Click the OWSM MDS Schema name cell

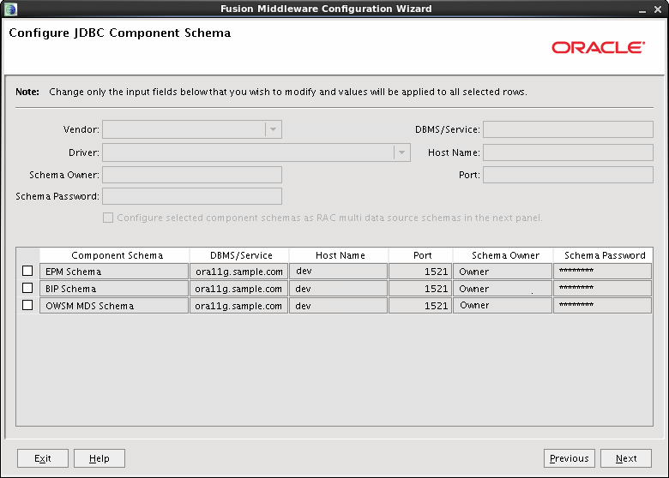click(x=114, y=306)
